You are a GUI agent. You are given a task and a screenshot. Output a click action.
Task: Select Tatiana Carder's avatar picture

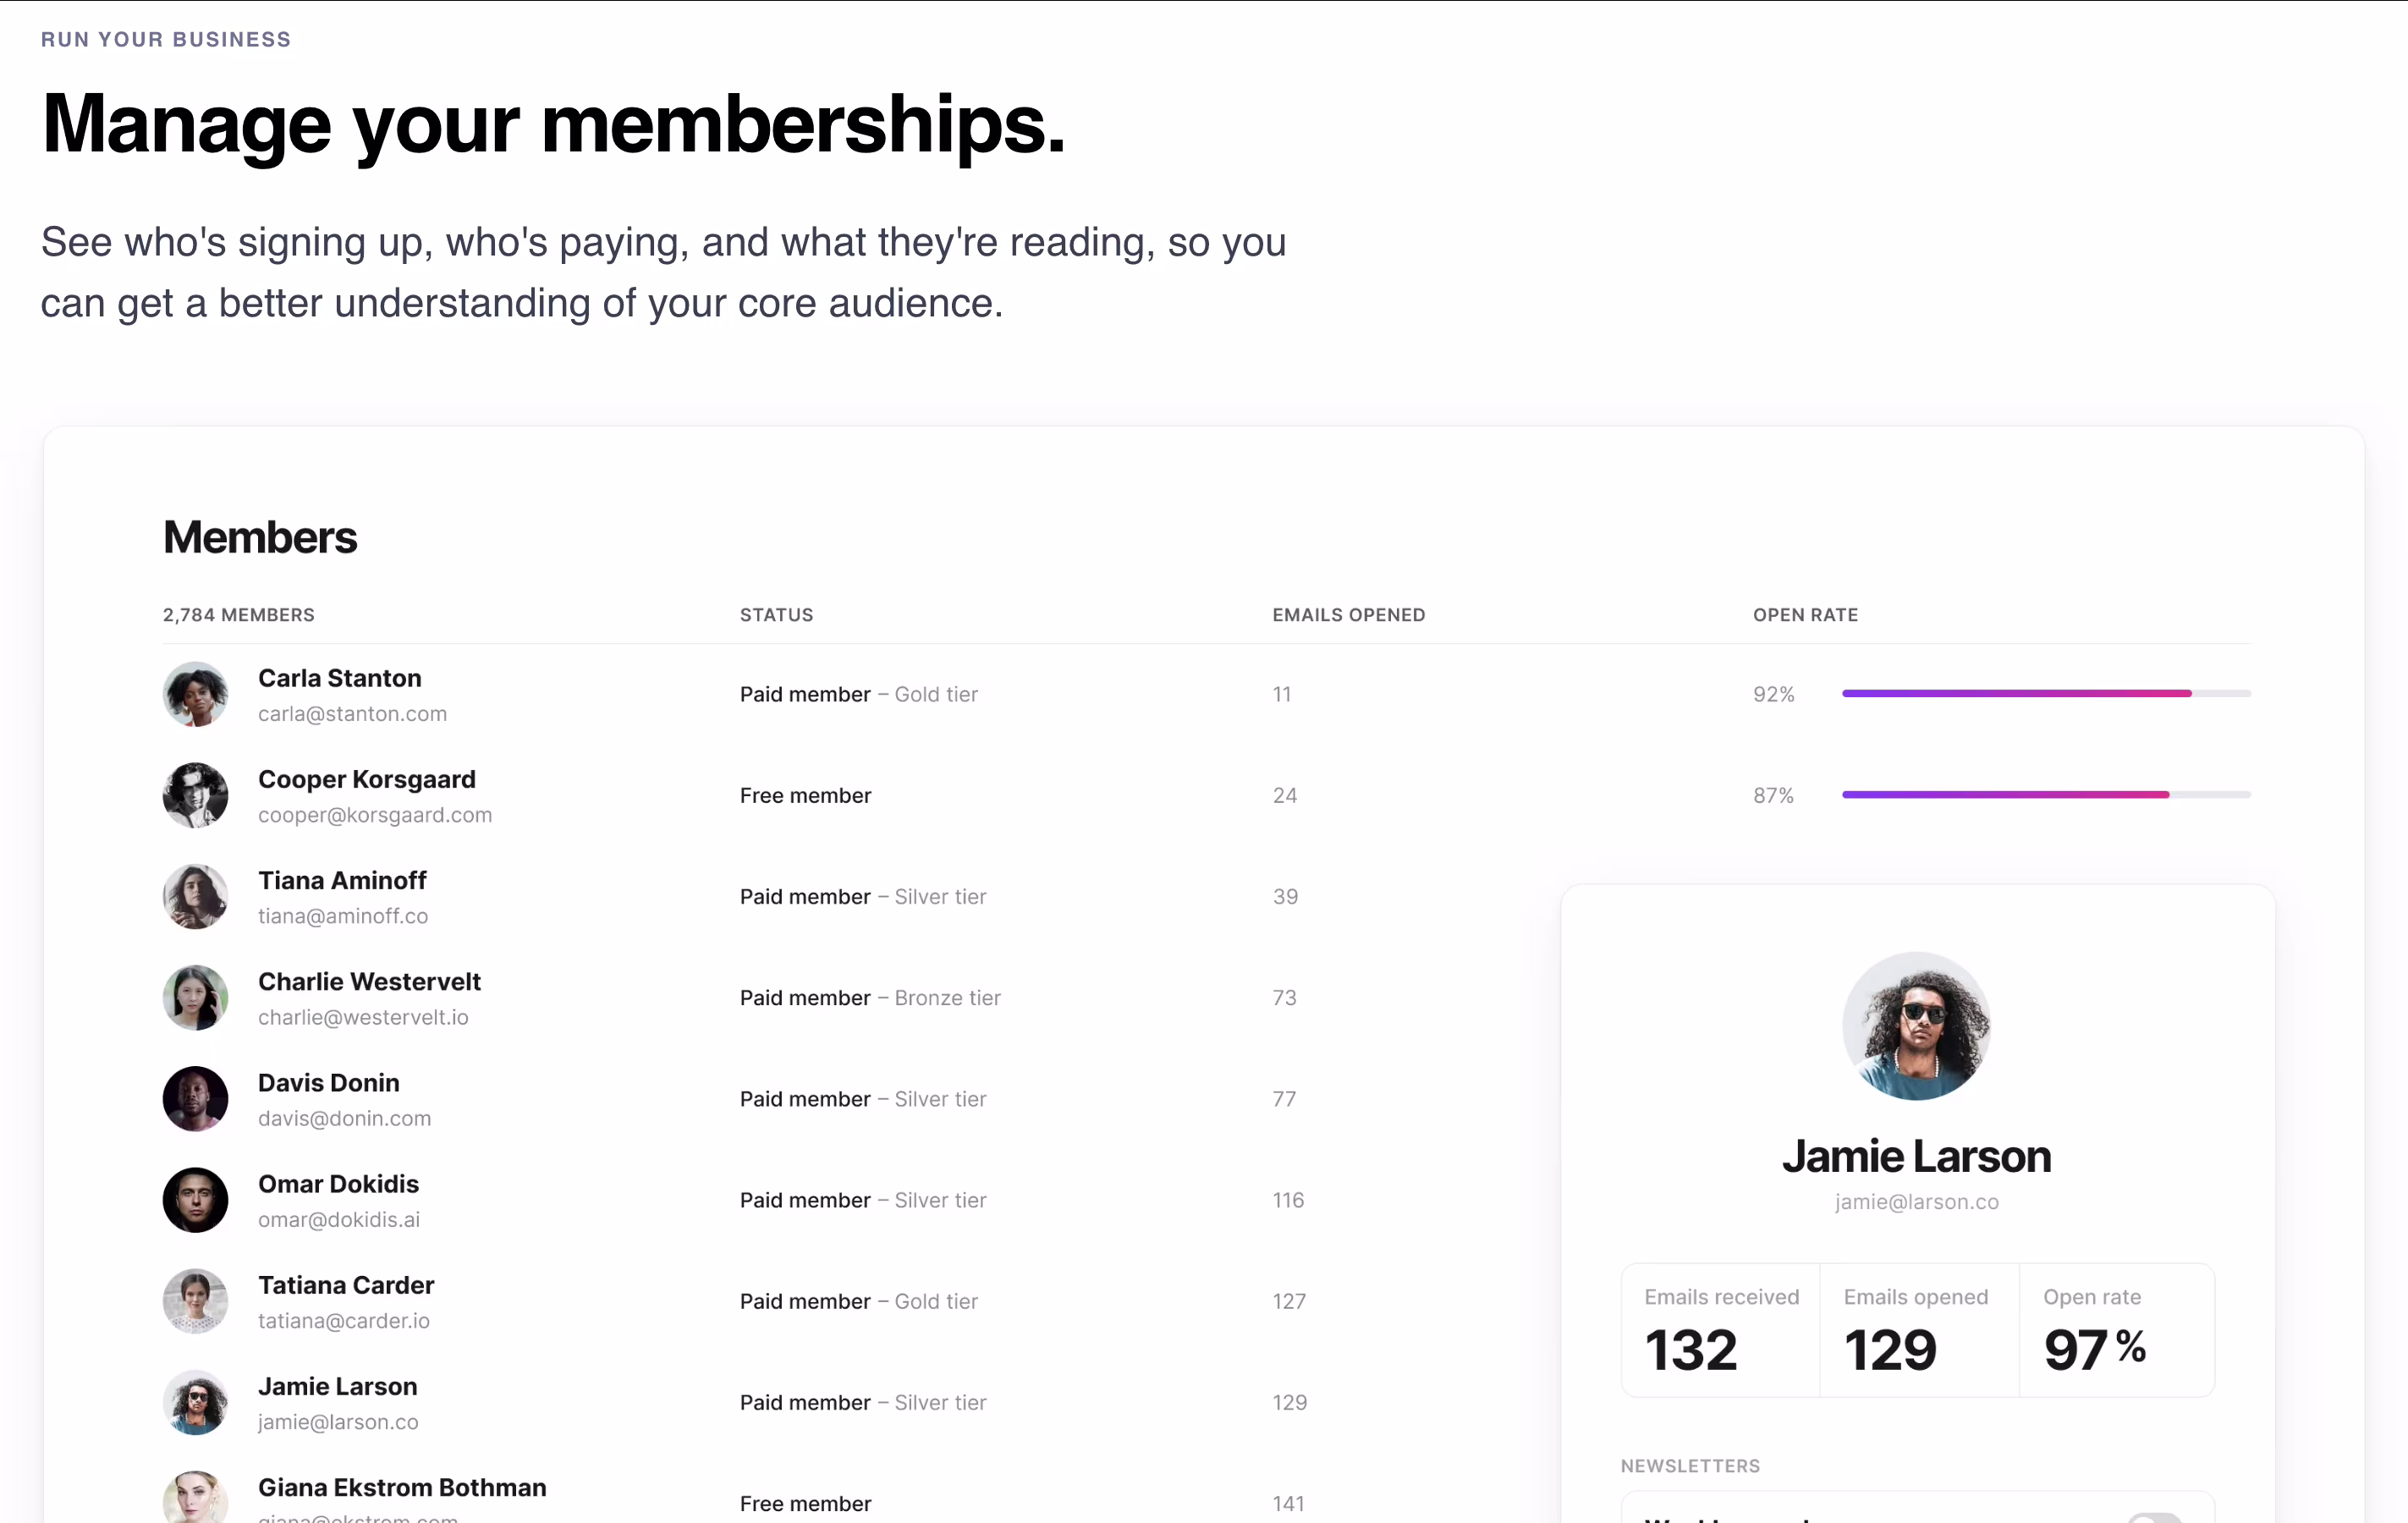(x=195, y=1300)
